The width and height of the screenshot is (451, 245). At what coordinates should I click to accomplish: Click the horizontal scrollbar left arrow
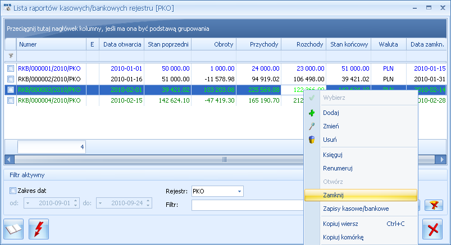click(x=9, y=159)
